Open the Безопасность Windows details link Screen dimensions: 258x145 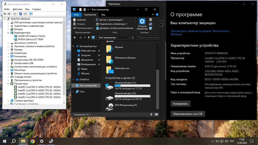[x=200, y=33]
